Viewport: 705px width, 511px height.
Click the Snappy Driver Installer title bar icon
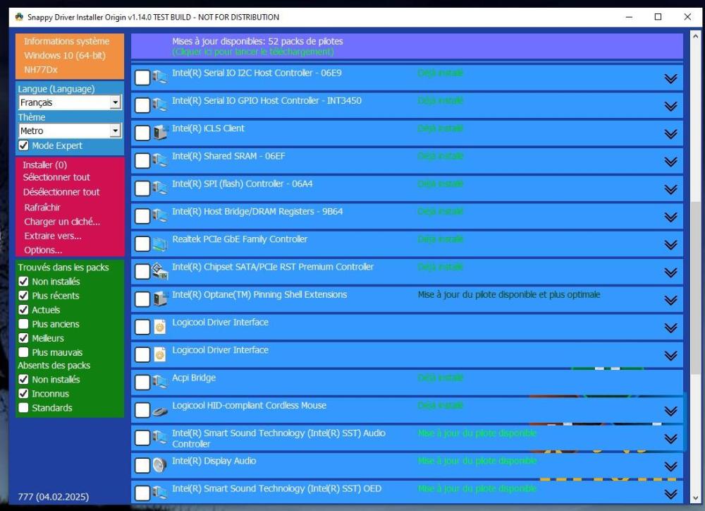pyautogui.click(x=19, y=17)
